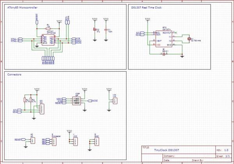Click the ground symbol below capacitor C1
This screenshot has height=164, width=234.
[106, 40]
